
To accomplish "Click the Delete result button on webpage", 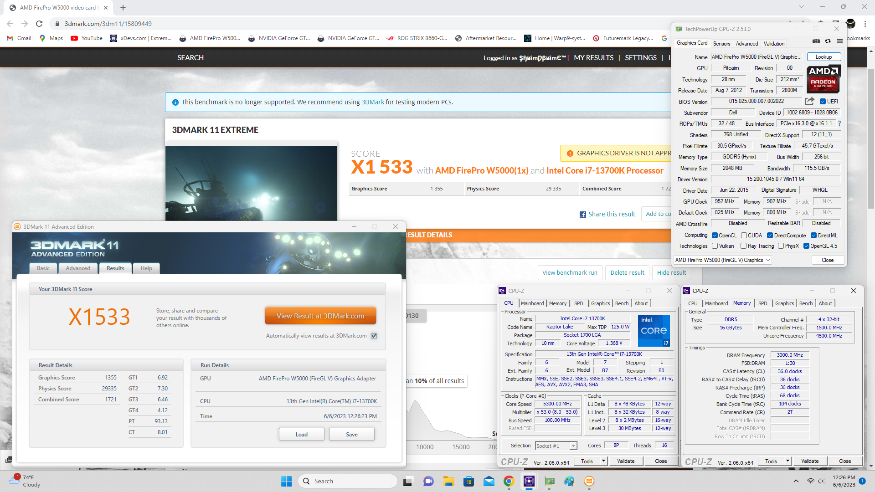I will pos(627,272).
